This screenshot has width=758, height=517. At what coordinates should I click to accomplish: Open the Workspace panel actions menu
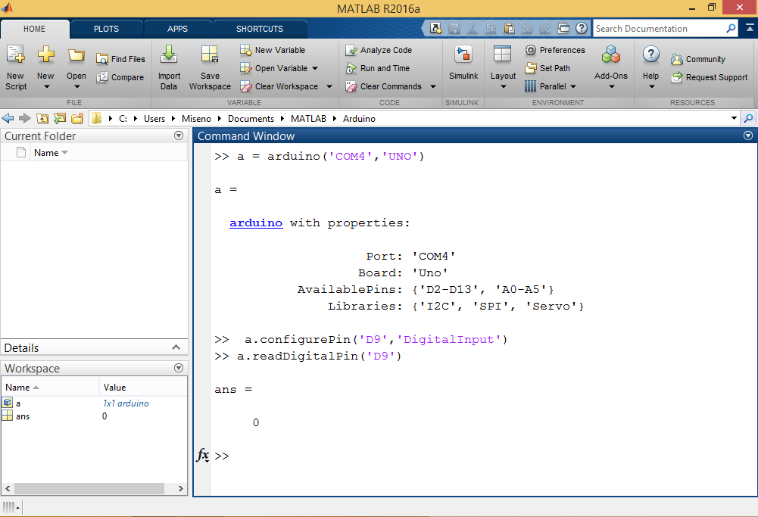point(179,368)
